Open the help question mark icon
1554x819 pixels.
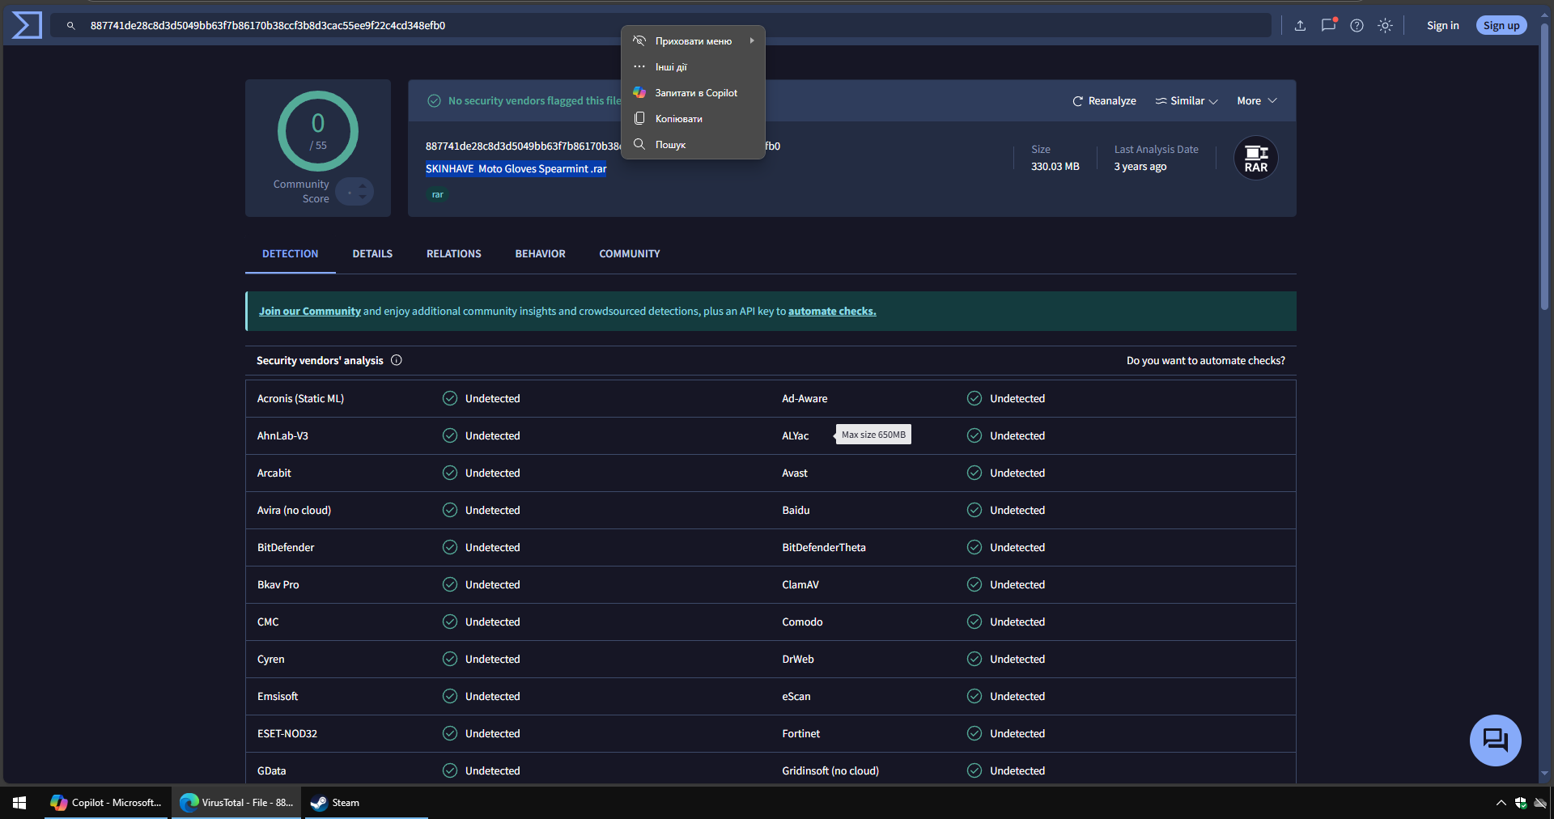point(1357,26)
